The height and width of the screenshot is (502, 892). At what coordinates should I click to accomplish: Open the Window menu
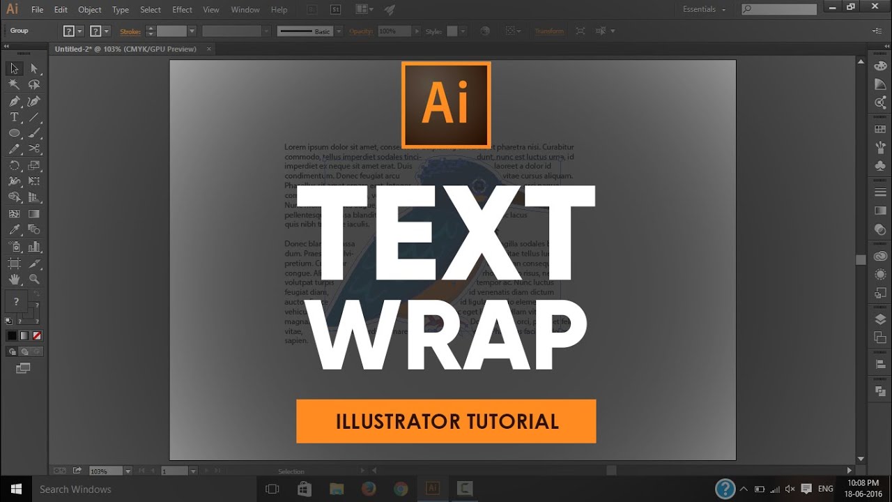click(x=245, y=10)
